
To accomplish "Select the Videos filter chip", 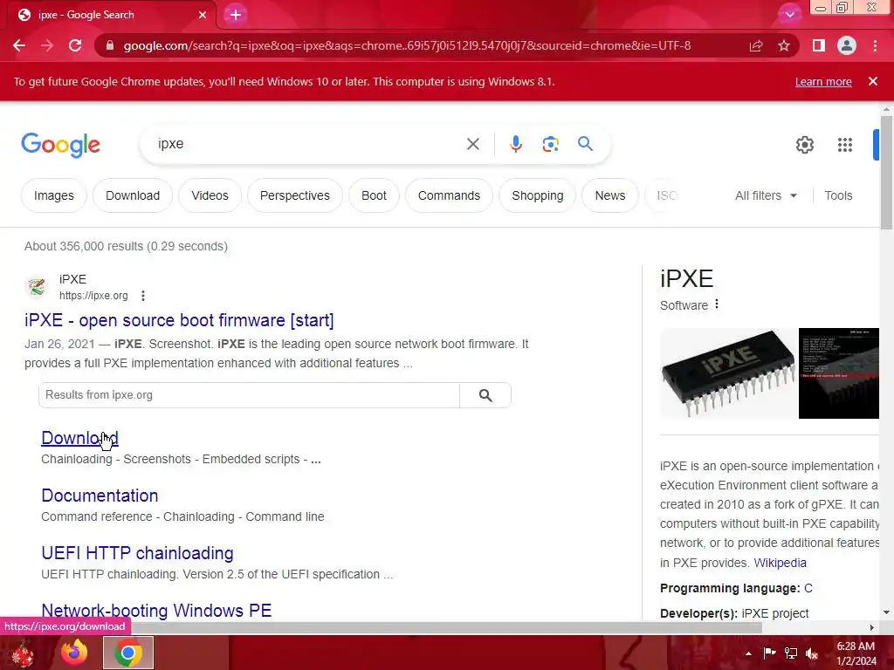I will pyautogui.click(x=210, y=195).
